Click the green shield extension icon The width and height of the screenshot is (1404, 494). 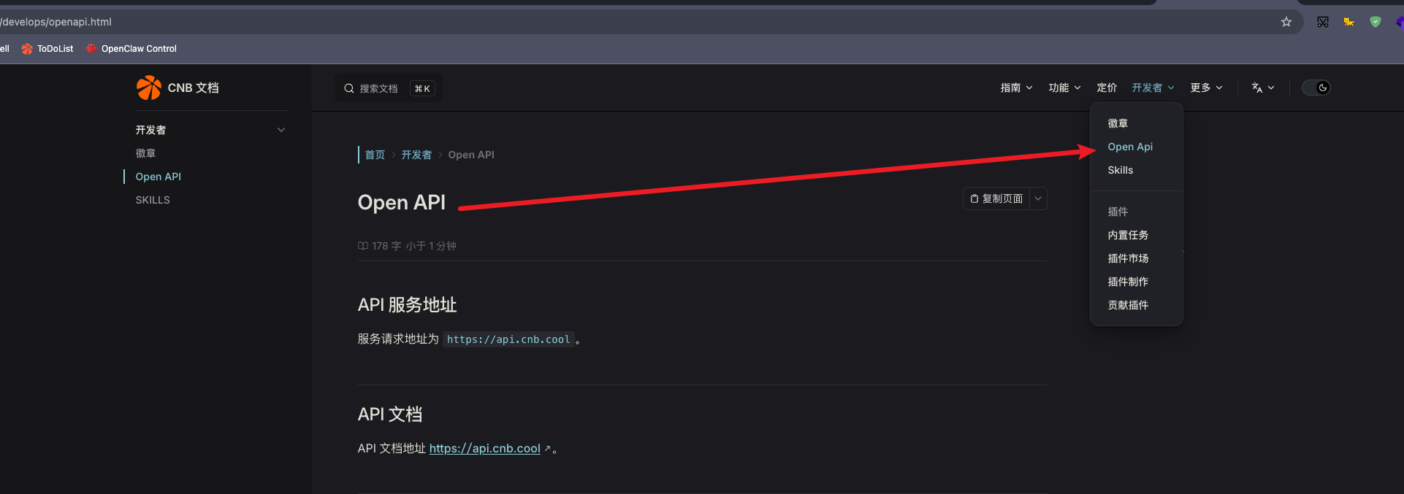click(x=1376, y=22)
